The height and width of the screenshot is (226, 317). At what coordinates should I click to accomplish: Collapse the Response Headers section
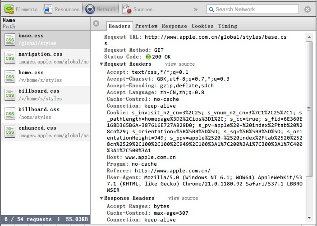pyautogui.click(x=101, y=198)
